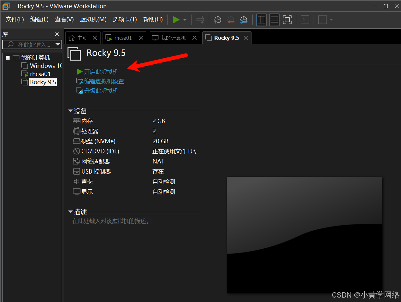401x302 pixels.
Task: Click the USB 控制器 icon
Action: point(76,171)
